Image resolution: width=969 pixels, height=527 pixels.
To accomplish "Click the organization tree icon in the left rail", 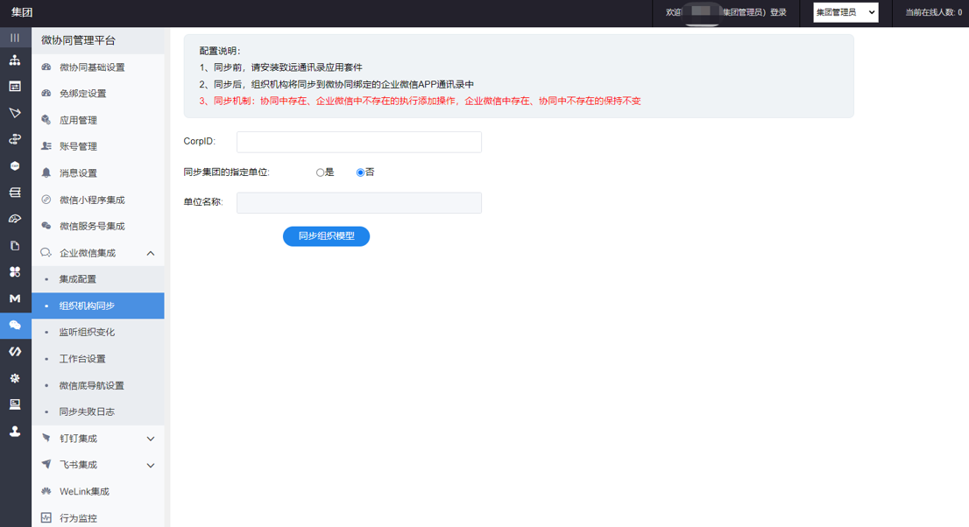I will pyautogui.click(x=15, y=60).
